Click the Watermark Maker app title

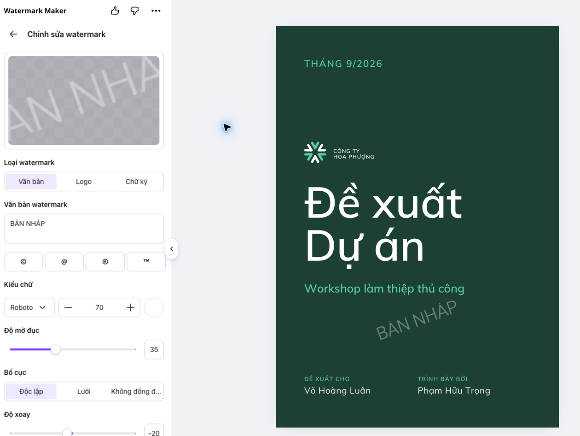pos(35,11)
